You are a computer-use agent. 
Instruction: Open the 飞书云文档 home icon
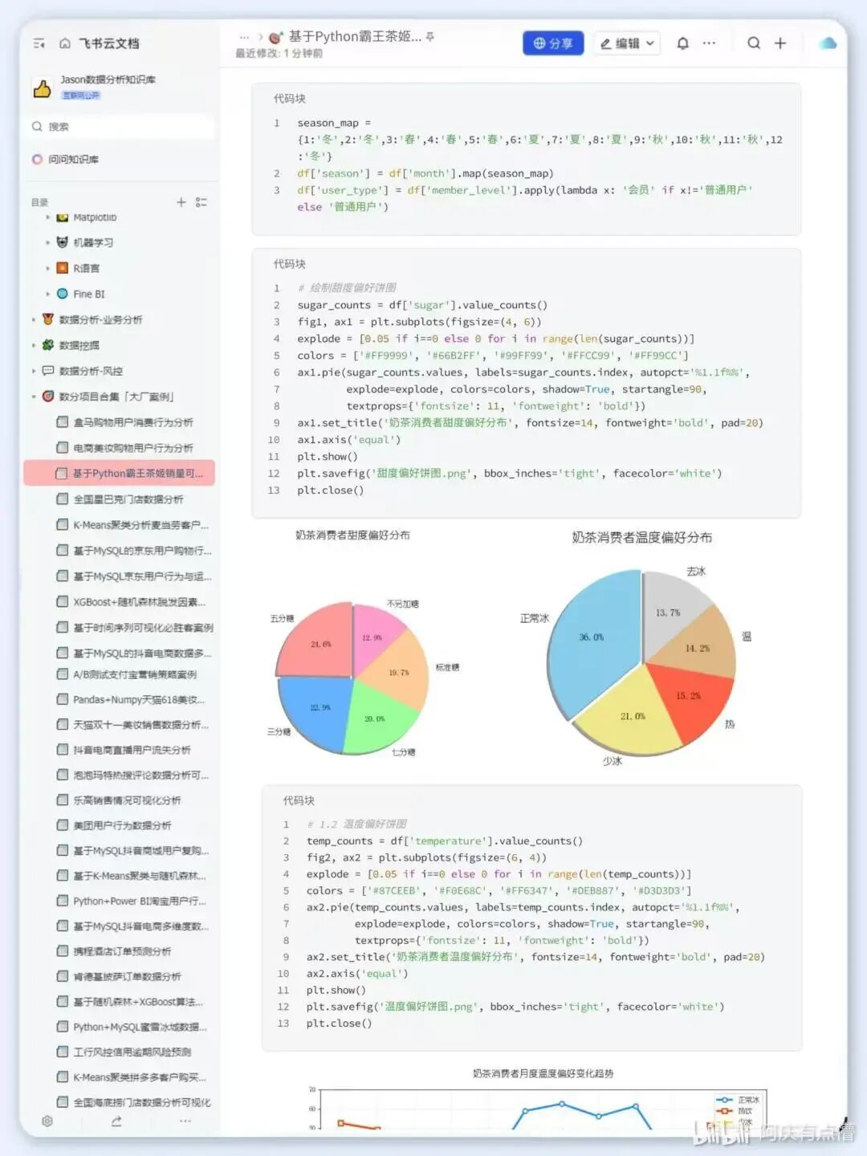tap(65, 43)
